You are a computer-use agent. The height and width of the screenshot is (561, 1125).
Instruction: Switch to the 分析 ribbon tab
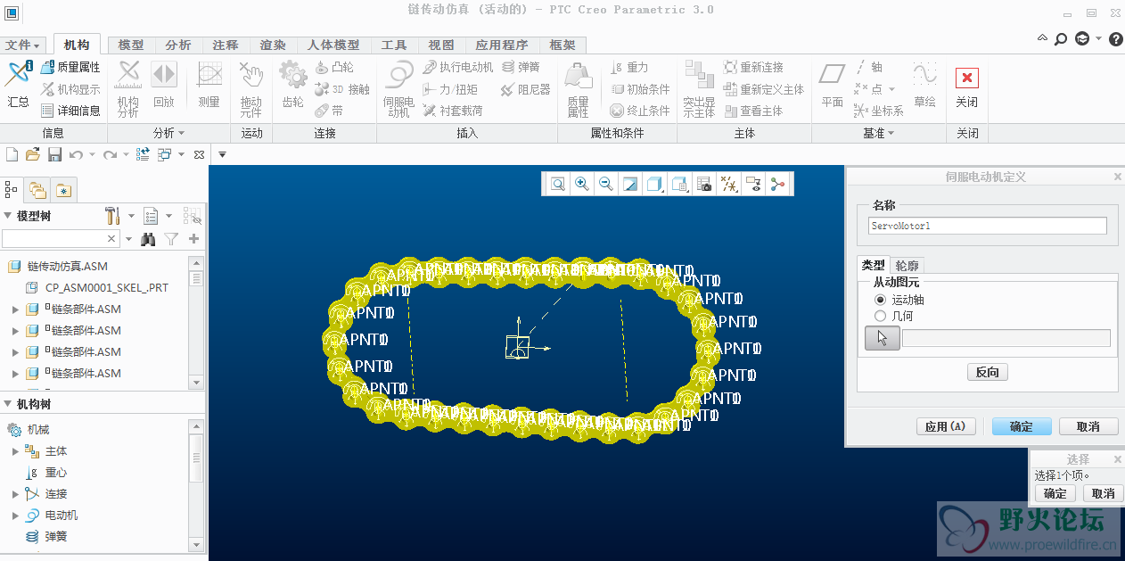click(x=178, y=45)
